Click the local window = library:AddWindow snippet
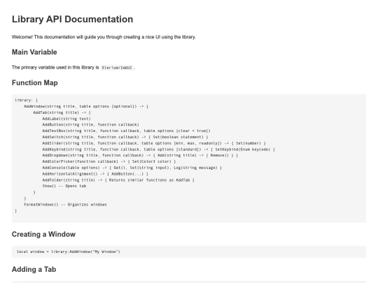This screenshot has width=378, height=283. (x=68, y=252)
